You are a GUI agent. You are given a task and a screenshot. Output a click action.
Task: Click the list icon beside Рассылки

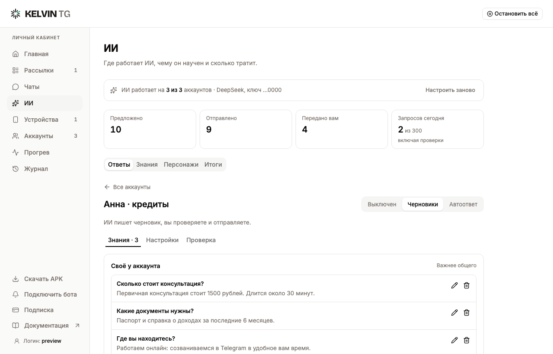click(x=16, y=70)
